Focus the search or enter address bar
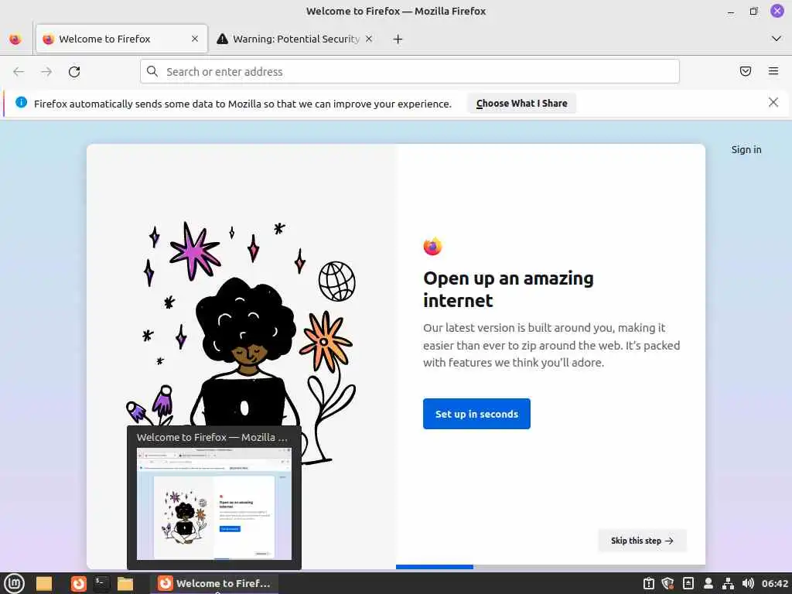Image resolution: width=792 pixels, height=594 pixels. click(x=410, y=72)
